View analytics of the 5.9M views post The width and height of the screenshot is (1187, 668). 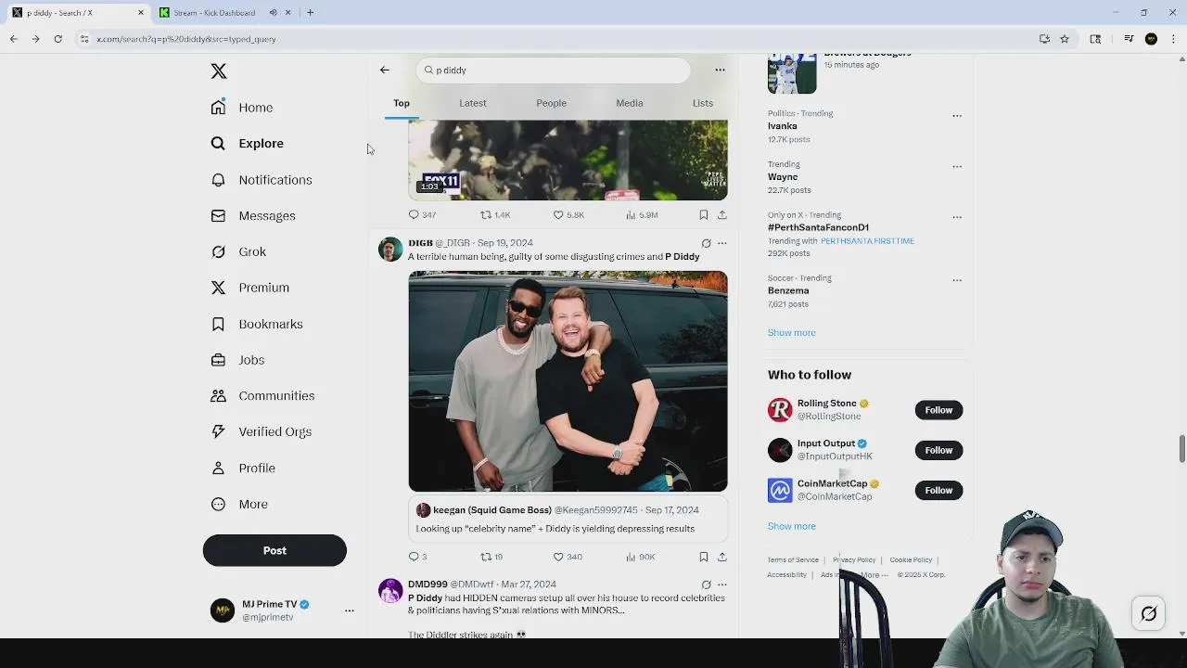coord(642,214)
